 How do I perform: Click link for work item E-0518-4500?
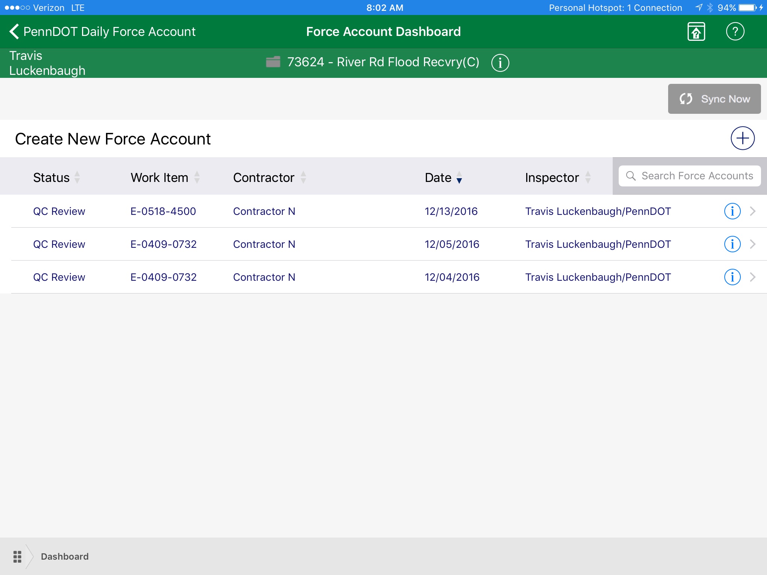click(163, 211)
